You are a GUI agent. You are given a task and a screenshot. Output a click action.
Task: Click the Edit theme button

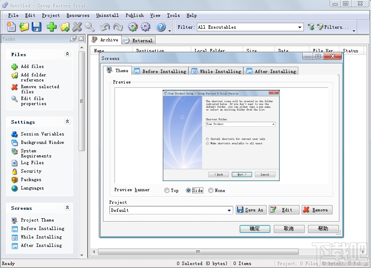coord(284,210)
